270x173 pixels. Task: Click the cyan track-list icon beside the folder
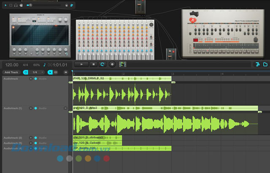point(257,64)
